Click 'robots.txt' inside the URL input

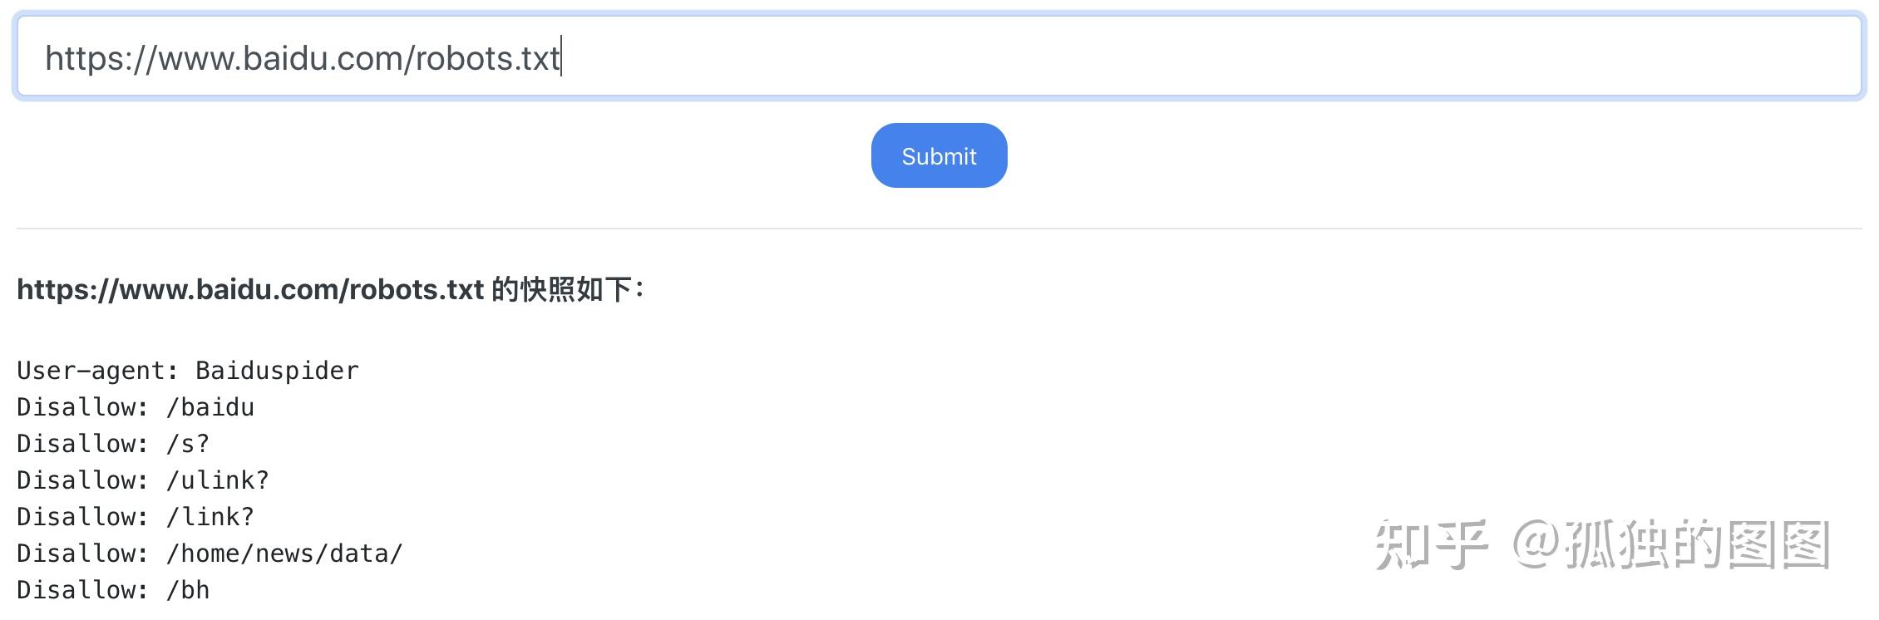pyautogui.click(x=487, y=58)
